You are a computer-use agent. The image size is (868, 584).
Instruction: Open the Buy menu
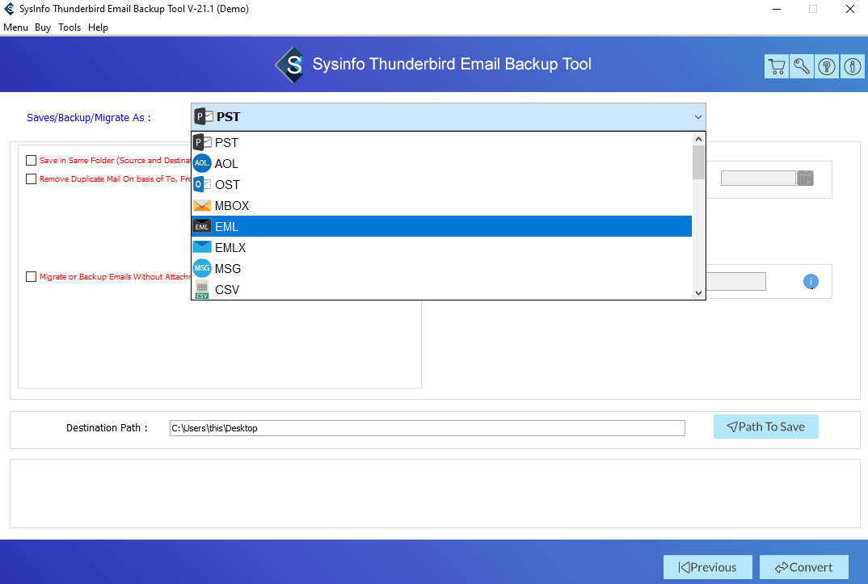click(x=43, y=27)
